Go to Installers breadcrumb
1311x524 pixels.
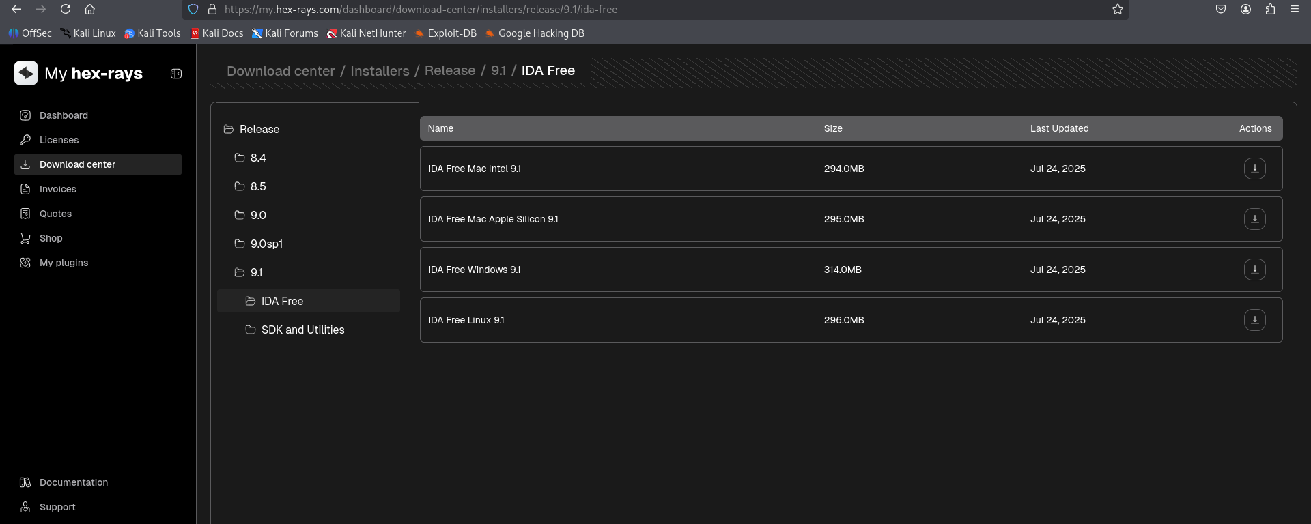click(380, 71)
